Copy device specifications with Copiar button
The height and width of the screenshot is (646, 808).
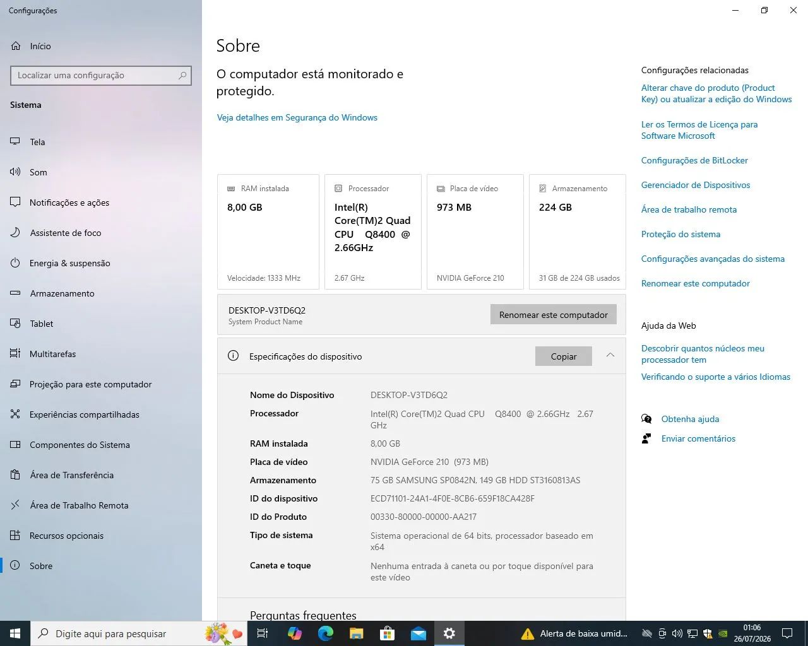[564, 356]
